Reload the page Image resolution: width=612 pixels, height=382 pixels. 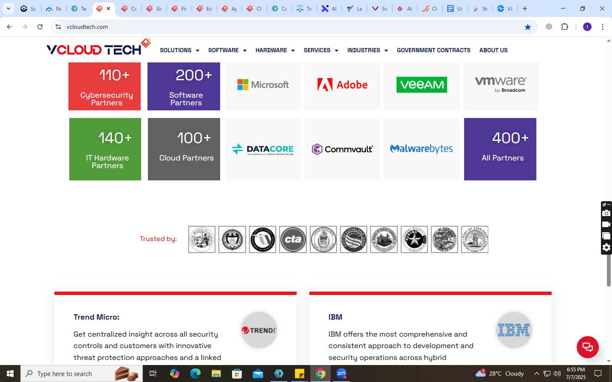pyautogui.click(x=40, y=27)
